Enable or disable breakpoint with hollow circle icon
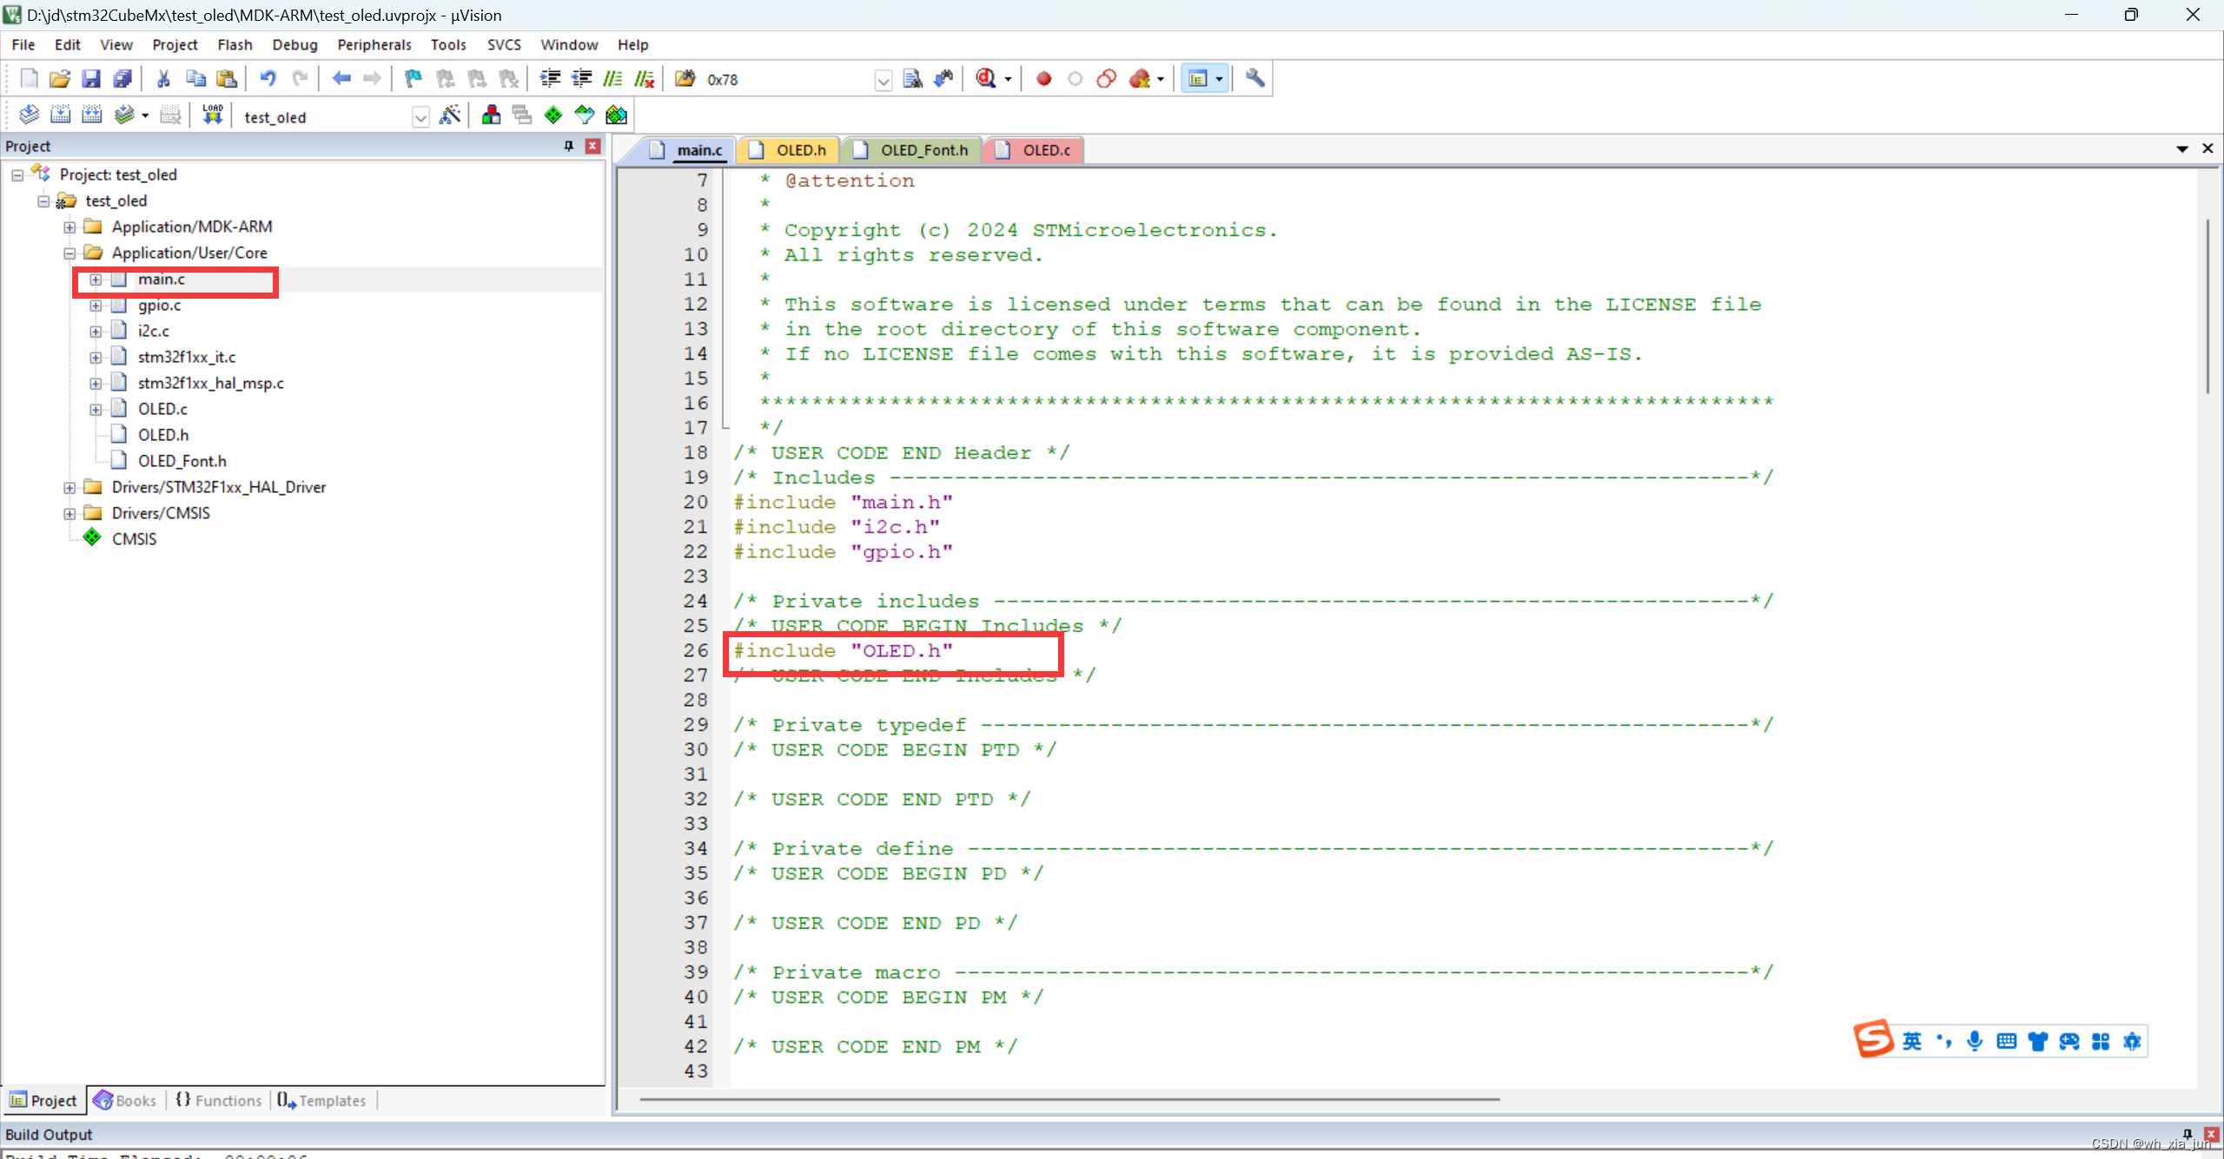Viewport: 2224px width, 1159px height. (1075, 79)
